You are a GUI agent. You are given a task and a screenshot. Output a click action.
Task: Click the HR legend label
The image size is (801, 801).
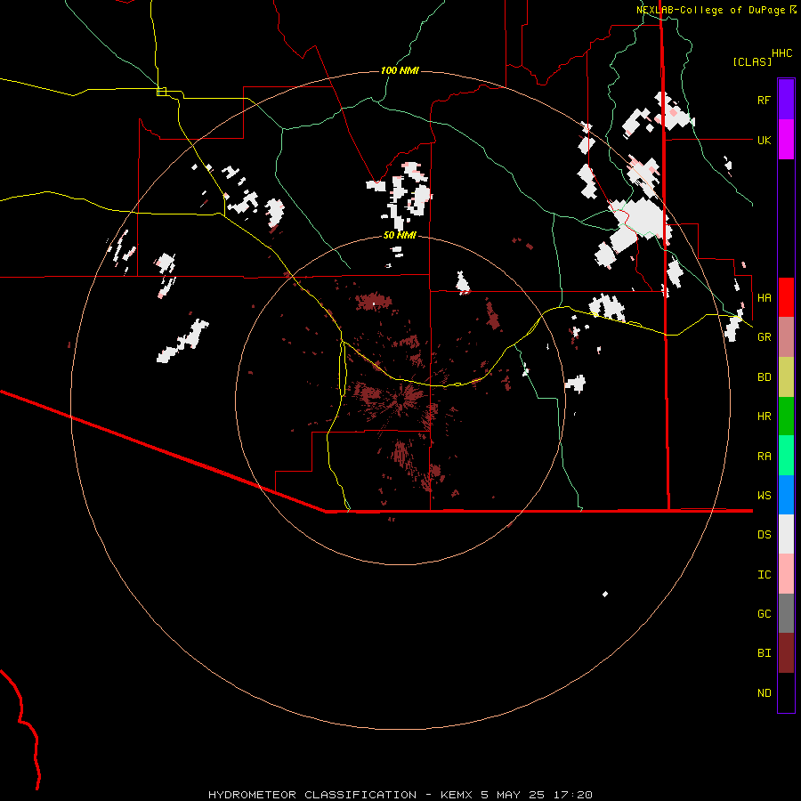point(764,417)
